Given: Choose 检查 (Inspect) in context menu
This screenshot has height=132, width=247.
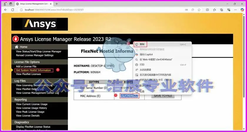Looking at the screenshot, I should click(x=162, y=91).
